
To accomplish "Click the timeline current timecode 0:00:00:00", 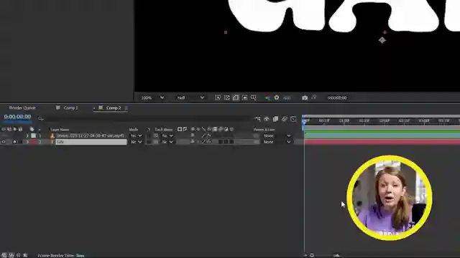I will tap(17, 117).
